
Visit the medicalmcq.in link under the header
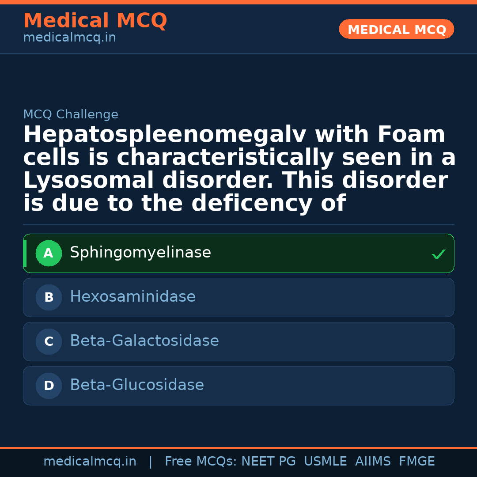point(69,38)
